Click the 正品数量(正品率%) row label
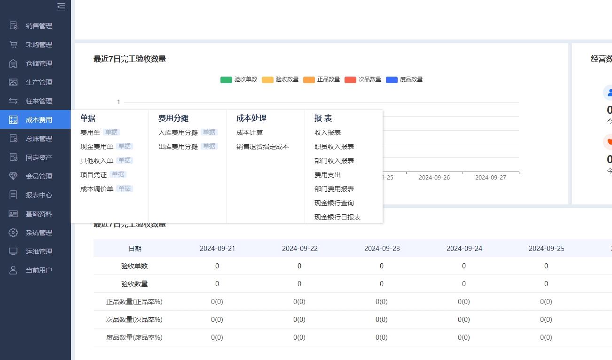Screen dimensions: 612x360 point(134,302)
